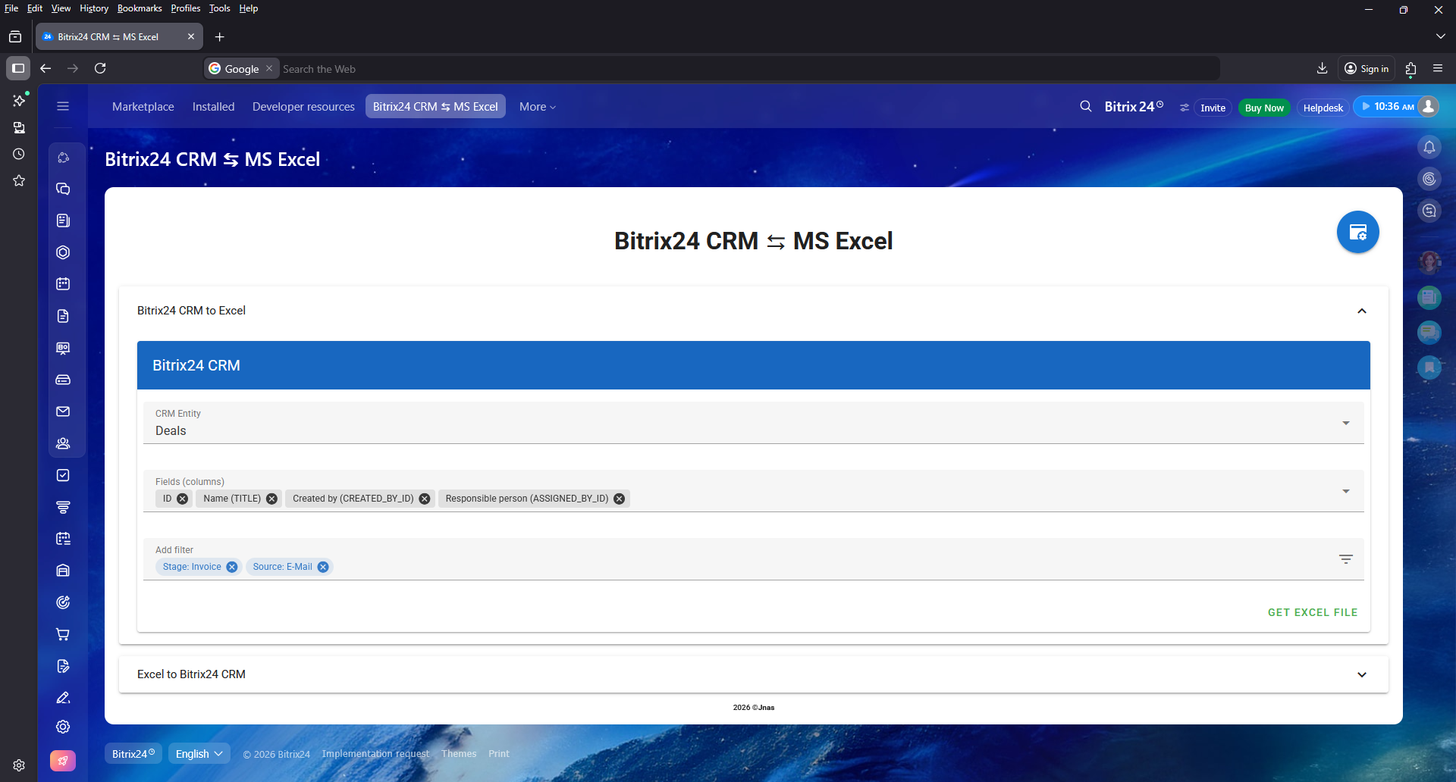1456x782 pixels.
Task: Click the search magnifier icon
Action: 1086,107
